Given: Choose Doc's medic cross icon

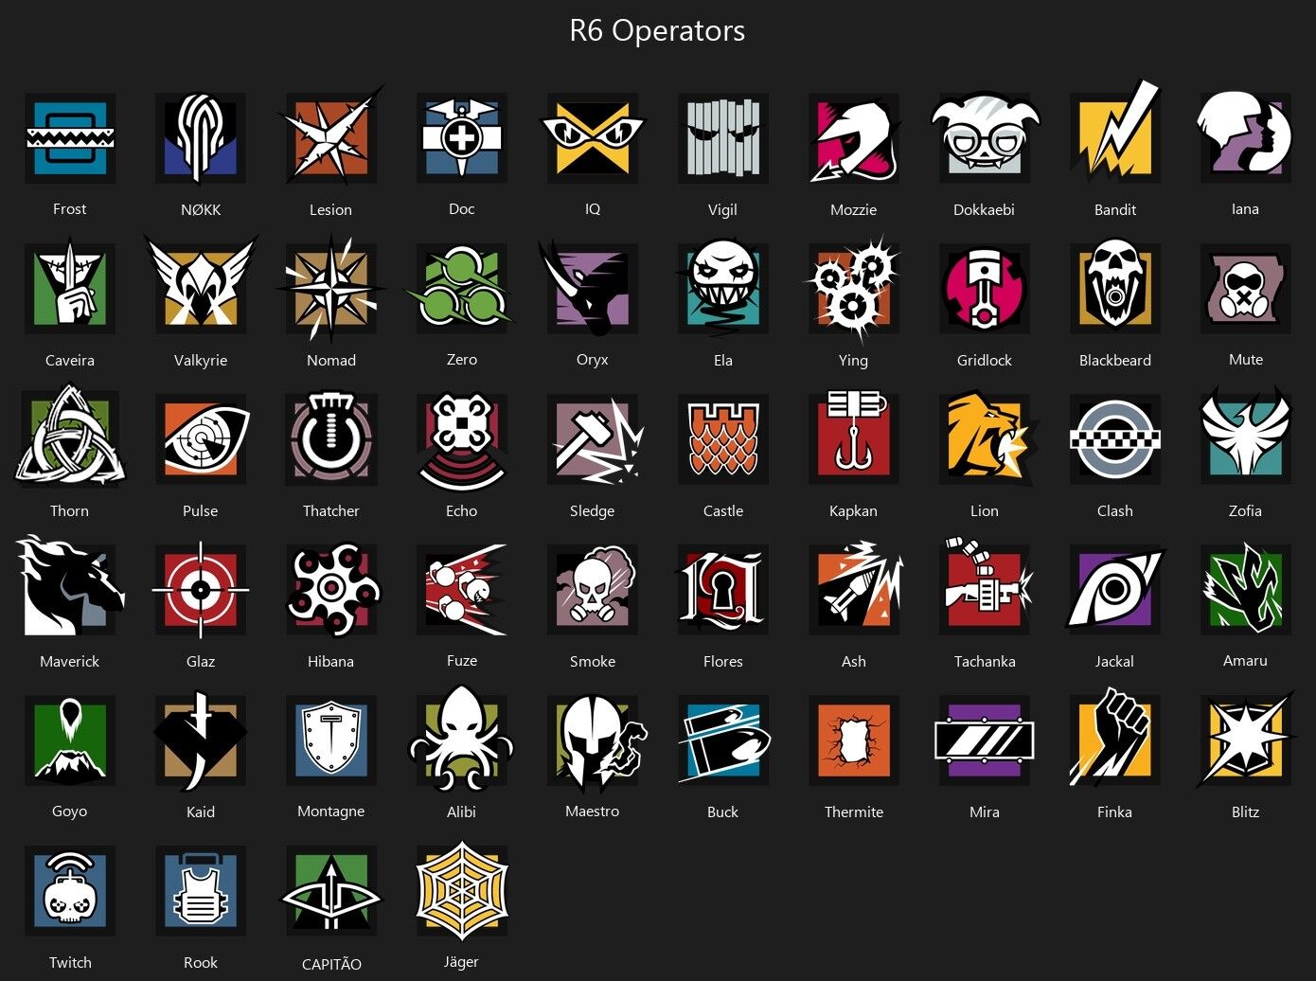Looking at the screenshot, I should point(462,138).
